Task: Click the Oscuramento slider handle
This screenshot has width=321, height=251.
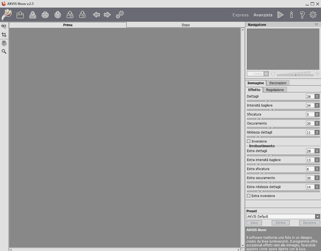Action: [270, 128]
